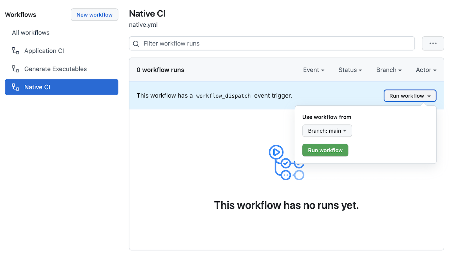Click the Native CI workflow icon

point(15,87)
